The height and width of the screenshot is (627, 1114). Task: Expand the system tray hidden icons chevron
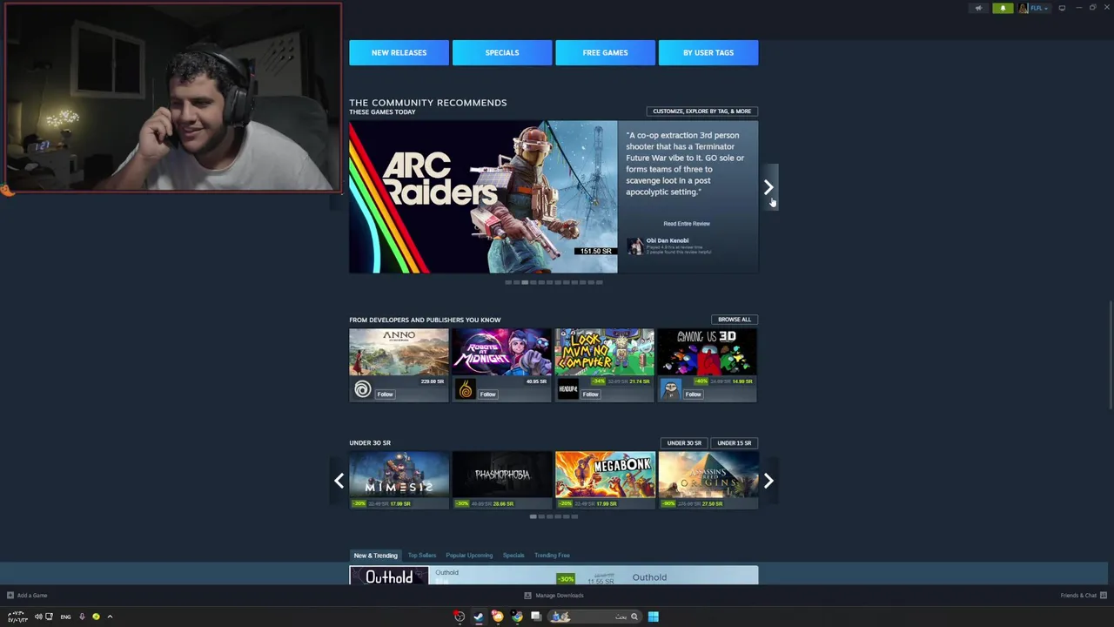(110, 617)
